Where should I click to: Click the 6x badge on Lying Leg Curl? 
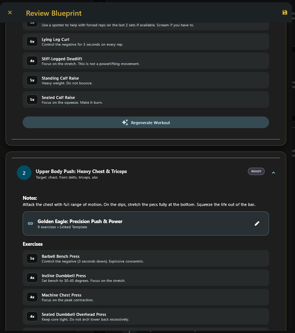coord(32,42)
